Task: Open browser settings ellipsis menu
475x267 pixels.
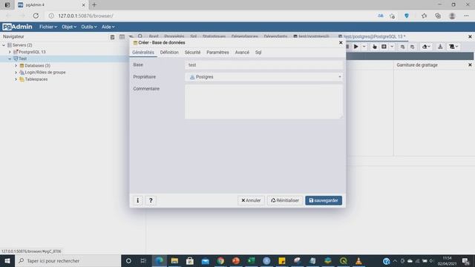Action: tap(466, 16)
